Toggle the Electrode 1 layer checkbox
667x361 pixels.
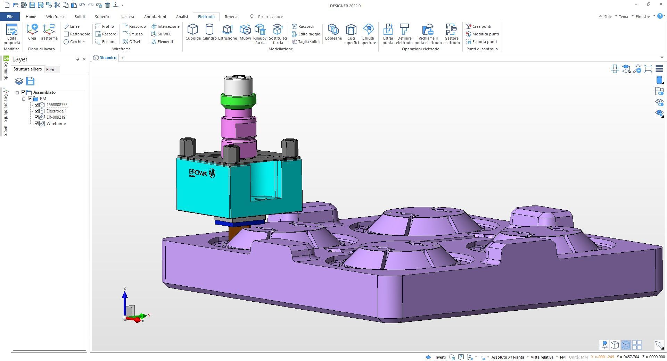pos(36,111)
